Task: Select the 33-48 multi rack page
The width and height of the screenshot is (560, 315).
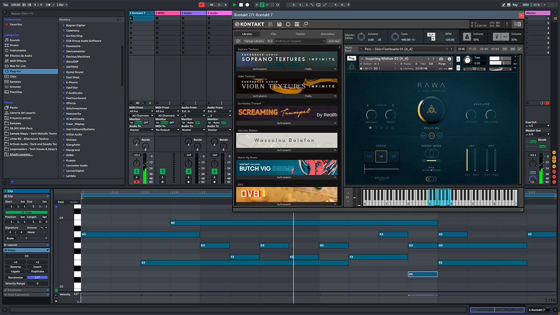Action: [484, 49]
